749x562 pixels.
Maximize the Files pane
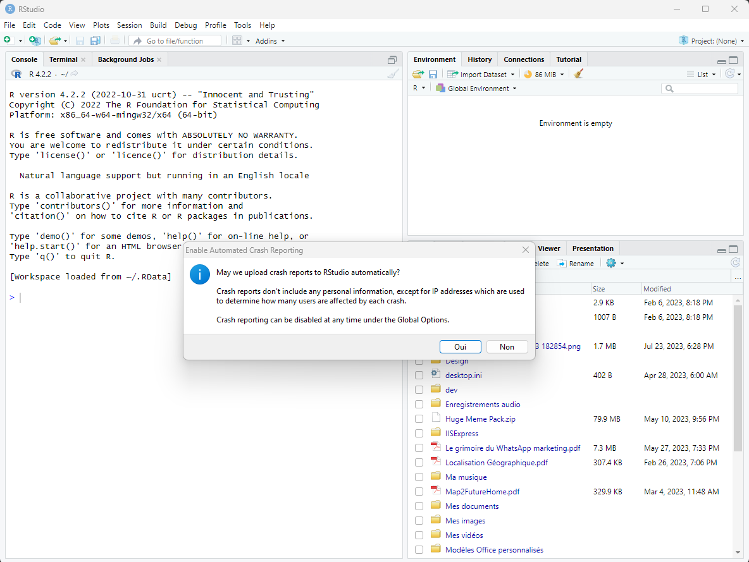pyautogui.click(x=733, y=249)
